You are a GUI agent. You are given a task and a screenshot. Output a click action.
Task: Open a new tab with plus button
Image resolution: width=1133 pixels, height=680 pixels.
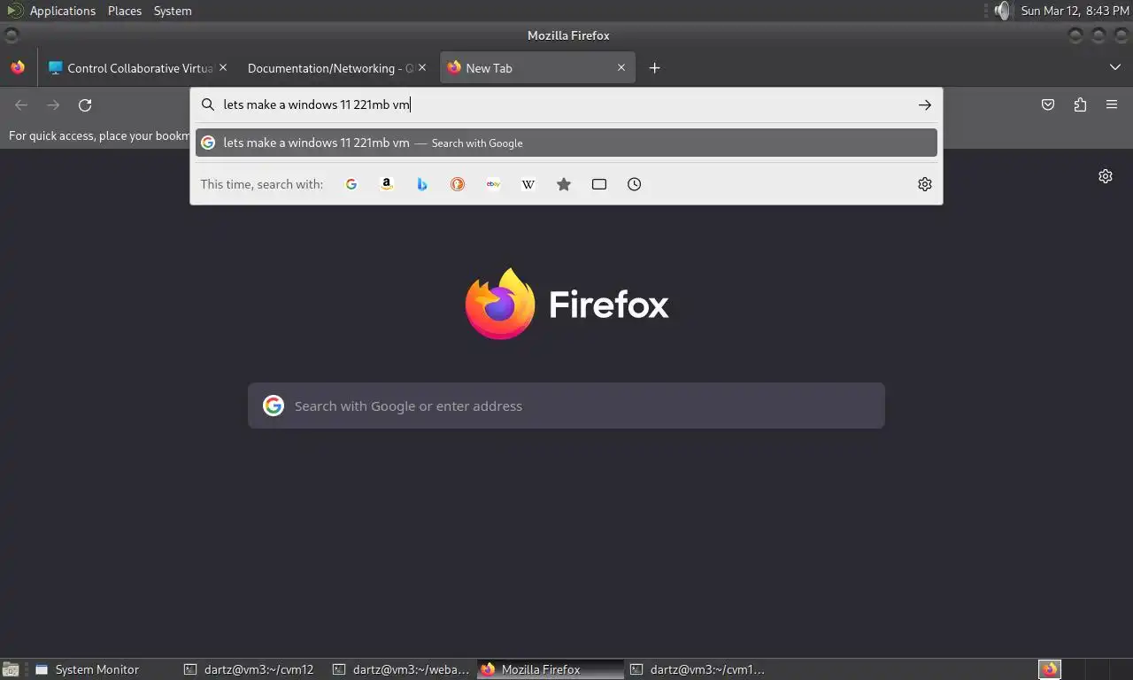(655, 68)
